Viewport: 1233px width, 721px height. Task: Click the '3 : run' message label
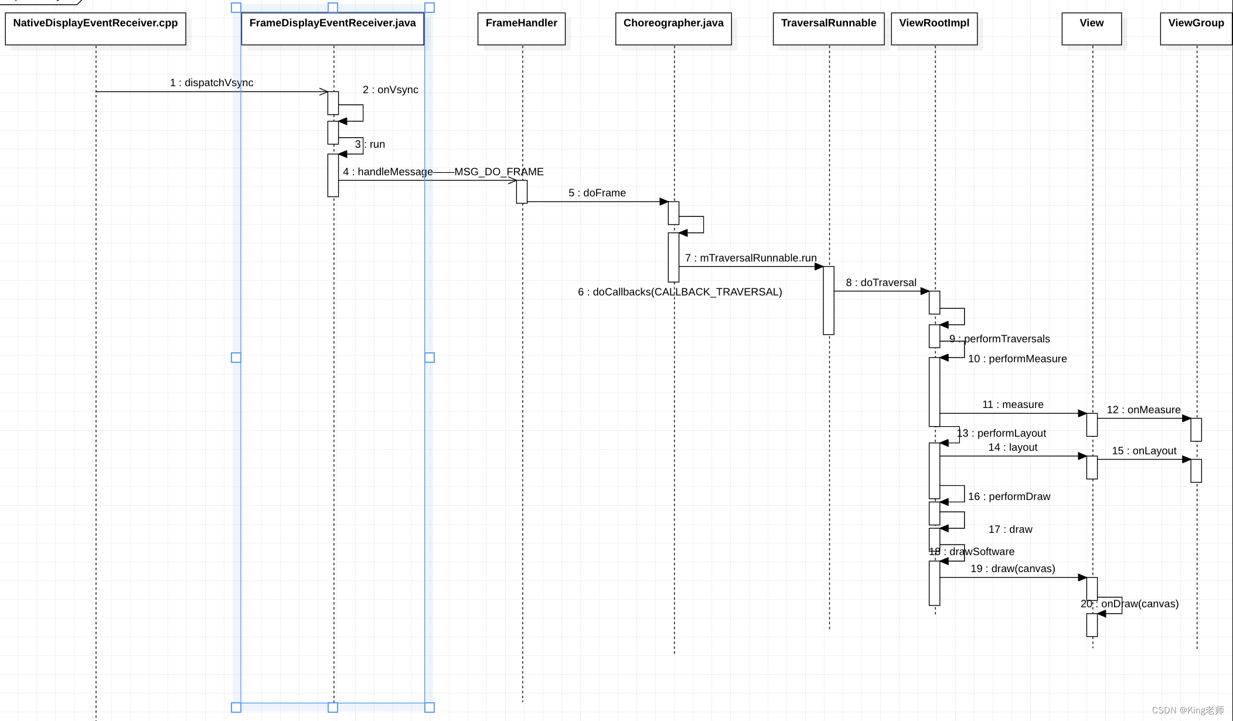pos(370,144)
